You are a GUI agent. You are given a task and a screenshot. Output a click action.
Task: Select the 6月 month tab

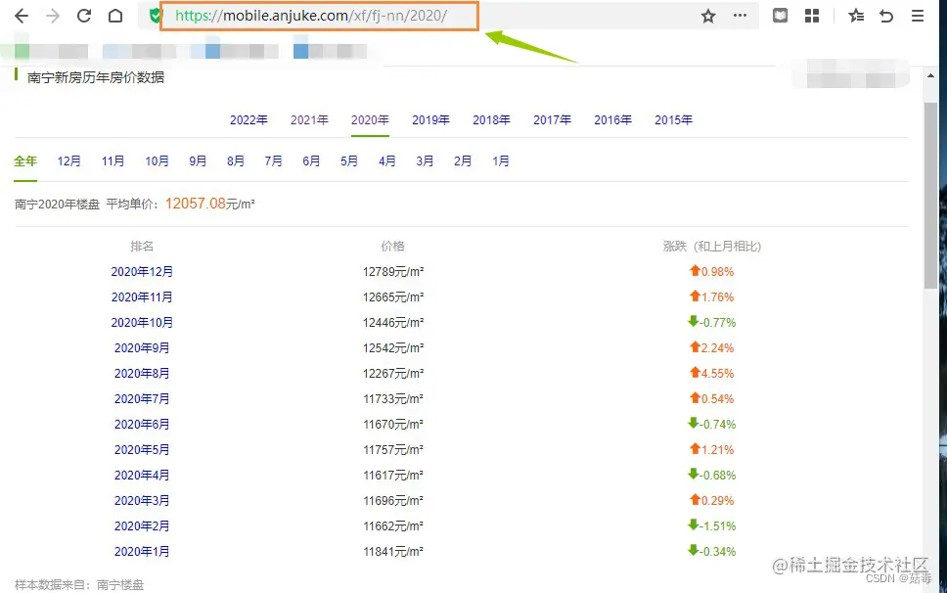click(310, 160)
